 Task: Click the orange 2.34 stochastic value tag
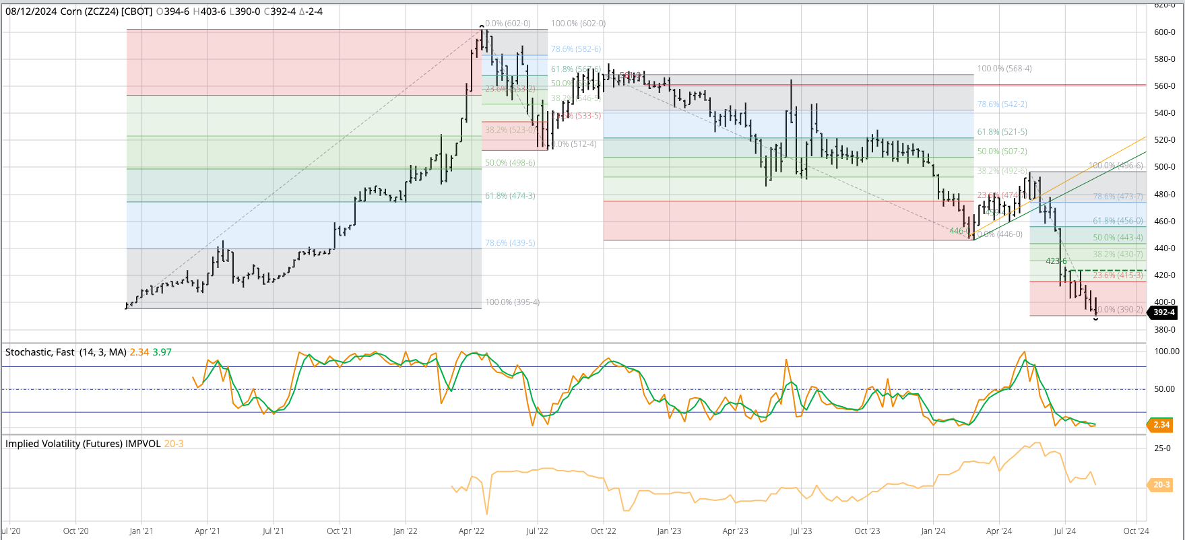tap(1161, 425)
